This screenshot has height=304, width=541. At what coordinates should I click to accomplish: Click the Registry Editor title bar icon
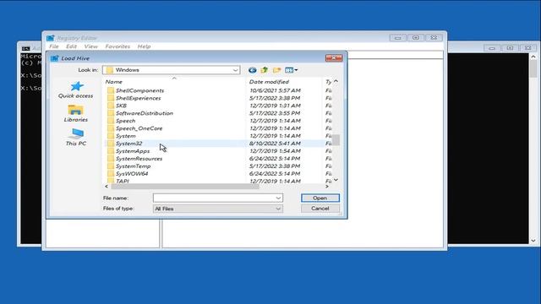tap(51, 38)
